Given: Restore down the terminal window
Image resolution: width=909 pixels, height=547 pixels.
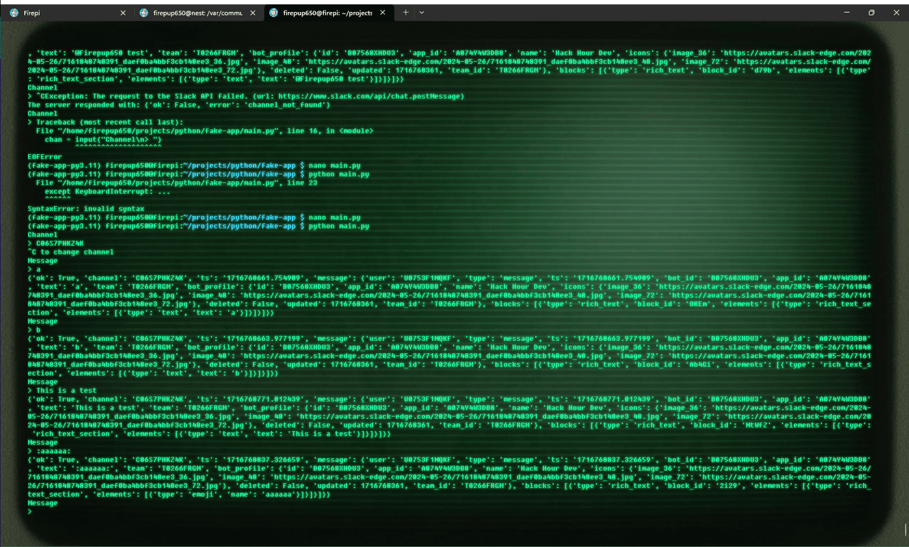Looking at the screenshot, I should (x=871, y=12).
